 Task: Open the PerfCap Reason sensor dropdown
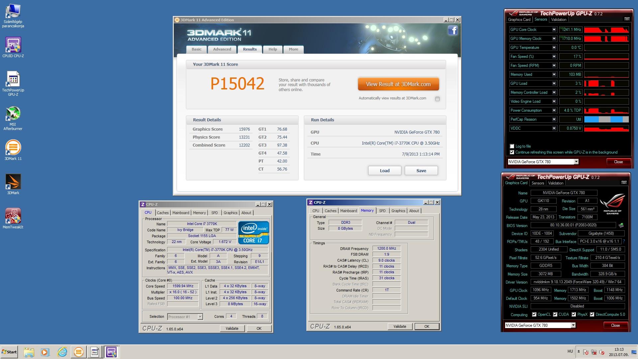click(x=554, y=119)
